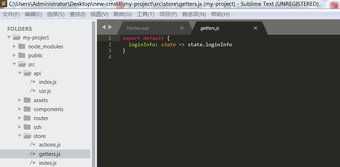Select getters.js in the sidebar tree
This screenshot has height=167, width=340.
coord(50,154)
